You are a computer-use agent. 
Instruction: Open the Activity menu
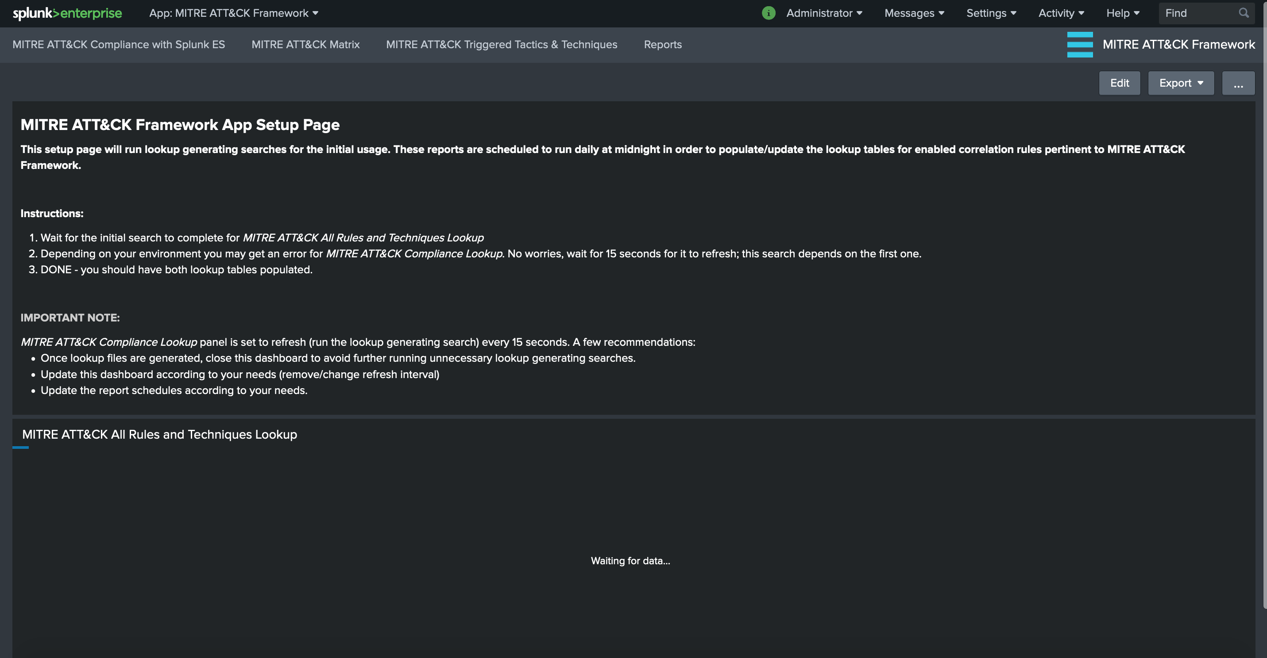click(x=1061, y=13)
